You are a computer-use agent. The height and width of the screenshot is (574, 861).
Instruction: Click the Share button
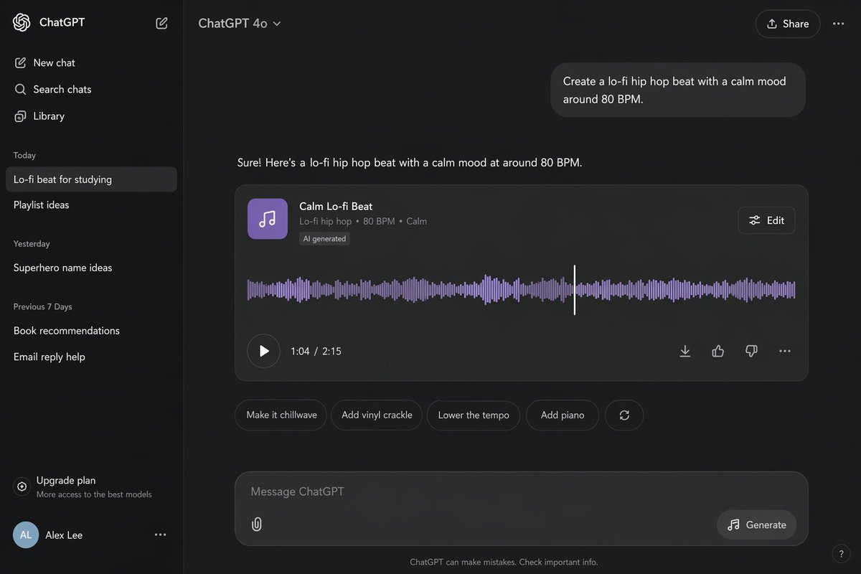click(x=788, y=24)
